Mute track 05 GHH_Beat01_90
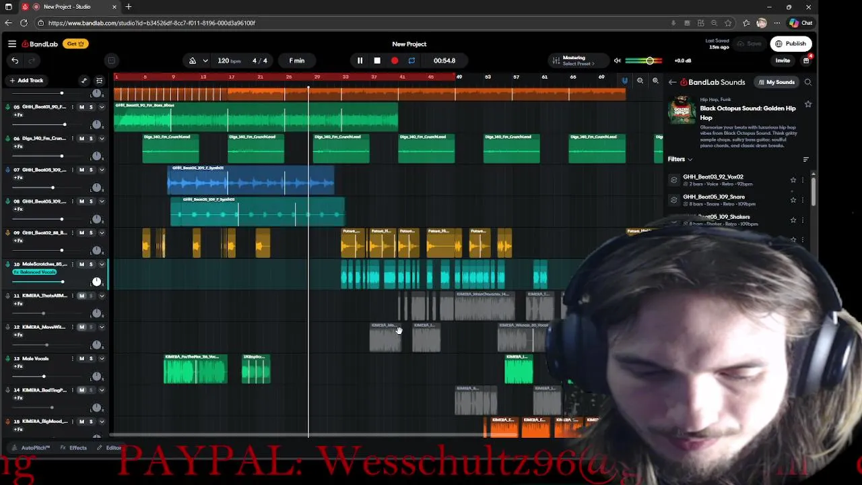 [x=81, y=107]
